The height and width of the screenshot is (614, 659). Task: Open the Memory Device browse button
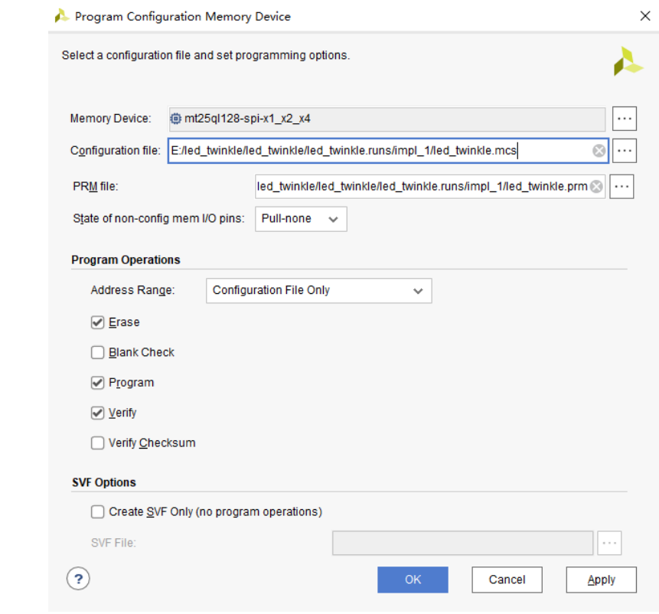[x=624, y=119]
